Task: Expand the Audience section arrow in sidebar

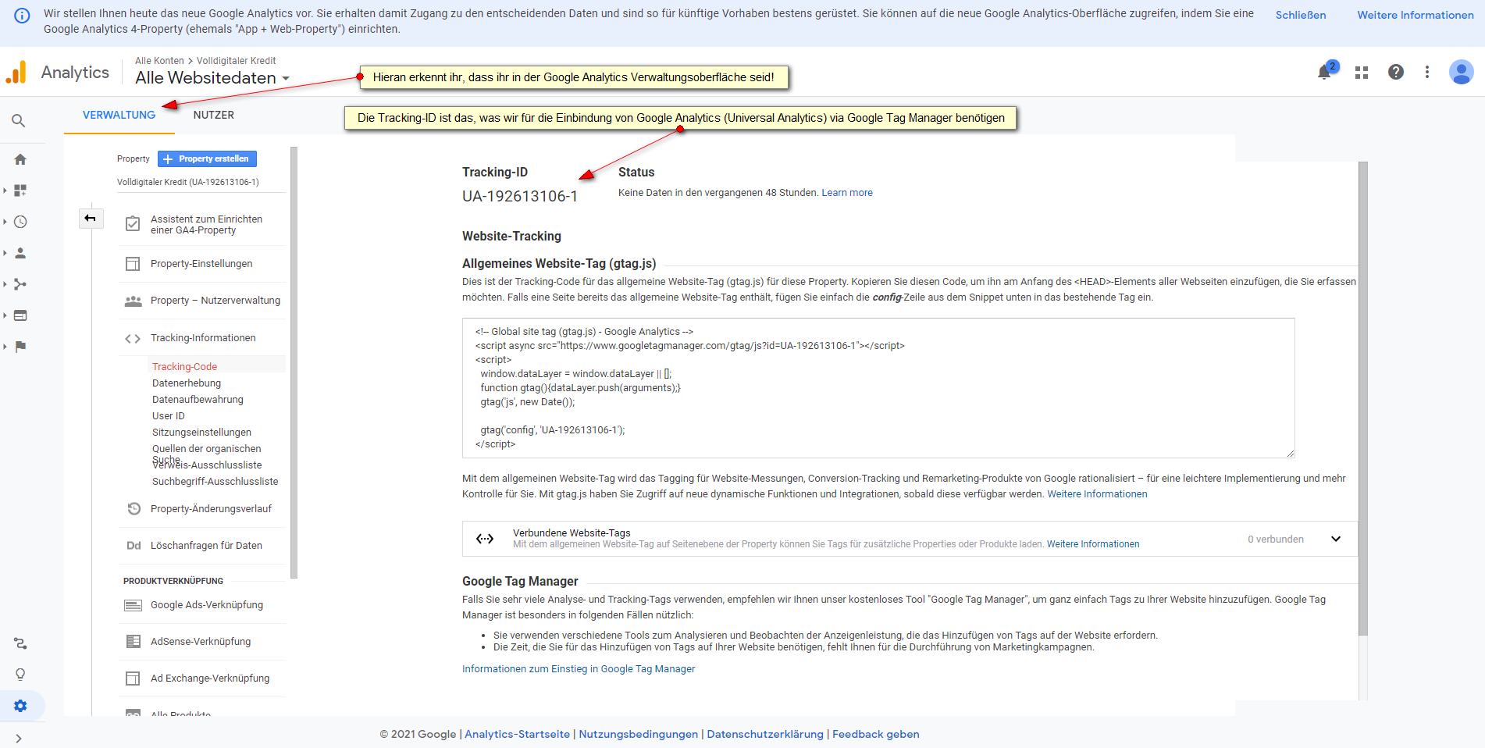Action: click(5, 253)
